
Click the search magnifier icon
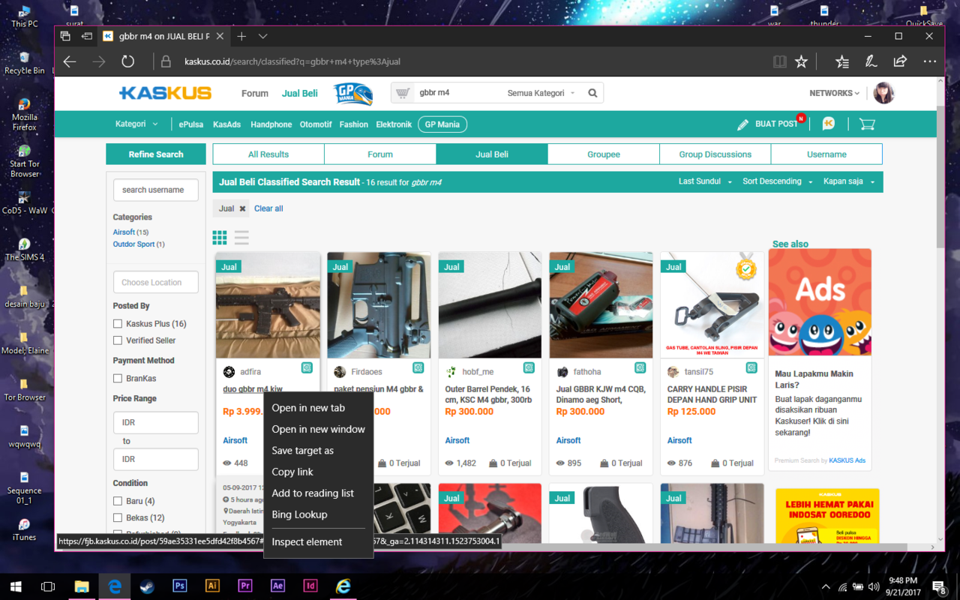(592, 93)
